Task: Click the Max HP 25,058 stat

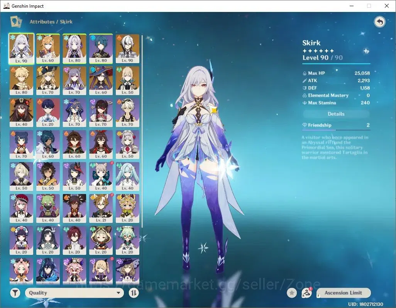Action: 336,73
